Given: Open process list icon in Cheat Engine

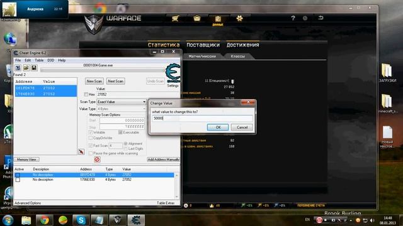Looking at the screenshot, I should 18,68.
